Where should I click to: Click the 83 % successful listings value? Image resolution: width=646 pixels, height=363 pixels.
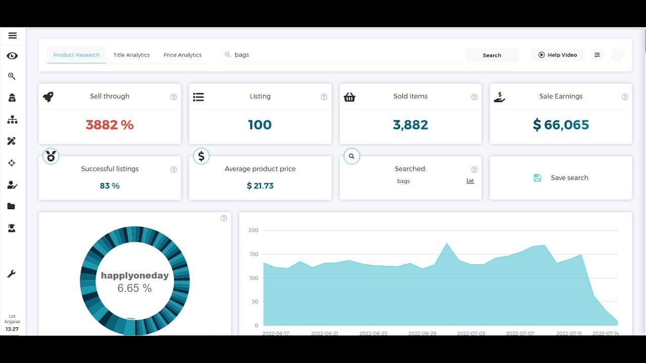[110, 186]
